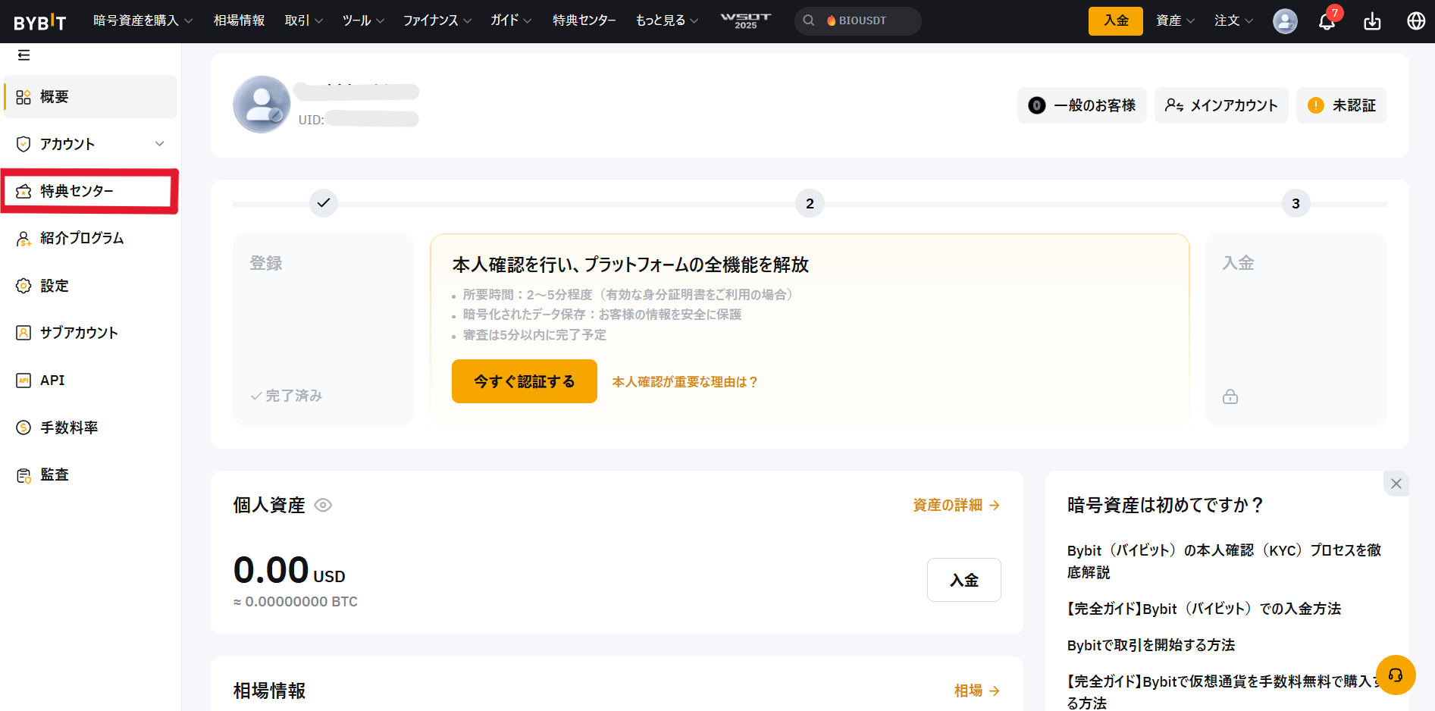
Task: Close the crypto beginner guide panel
Action: [1396, 484]
